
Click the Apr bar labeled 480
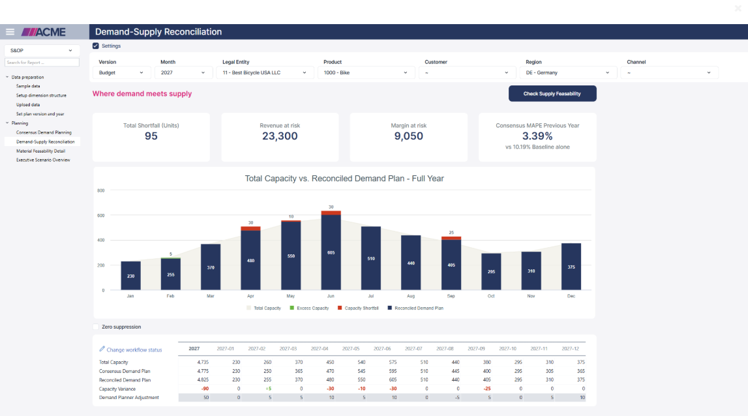[251, 260]
